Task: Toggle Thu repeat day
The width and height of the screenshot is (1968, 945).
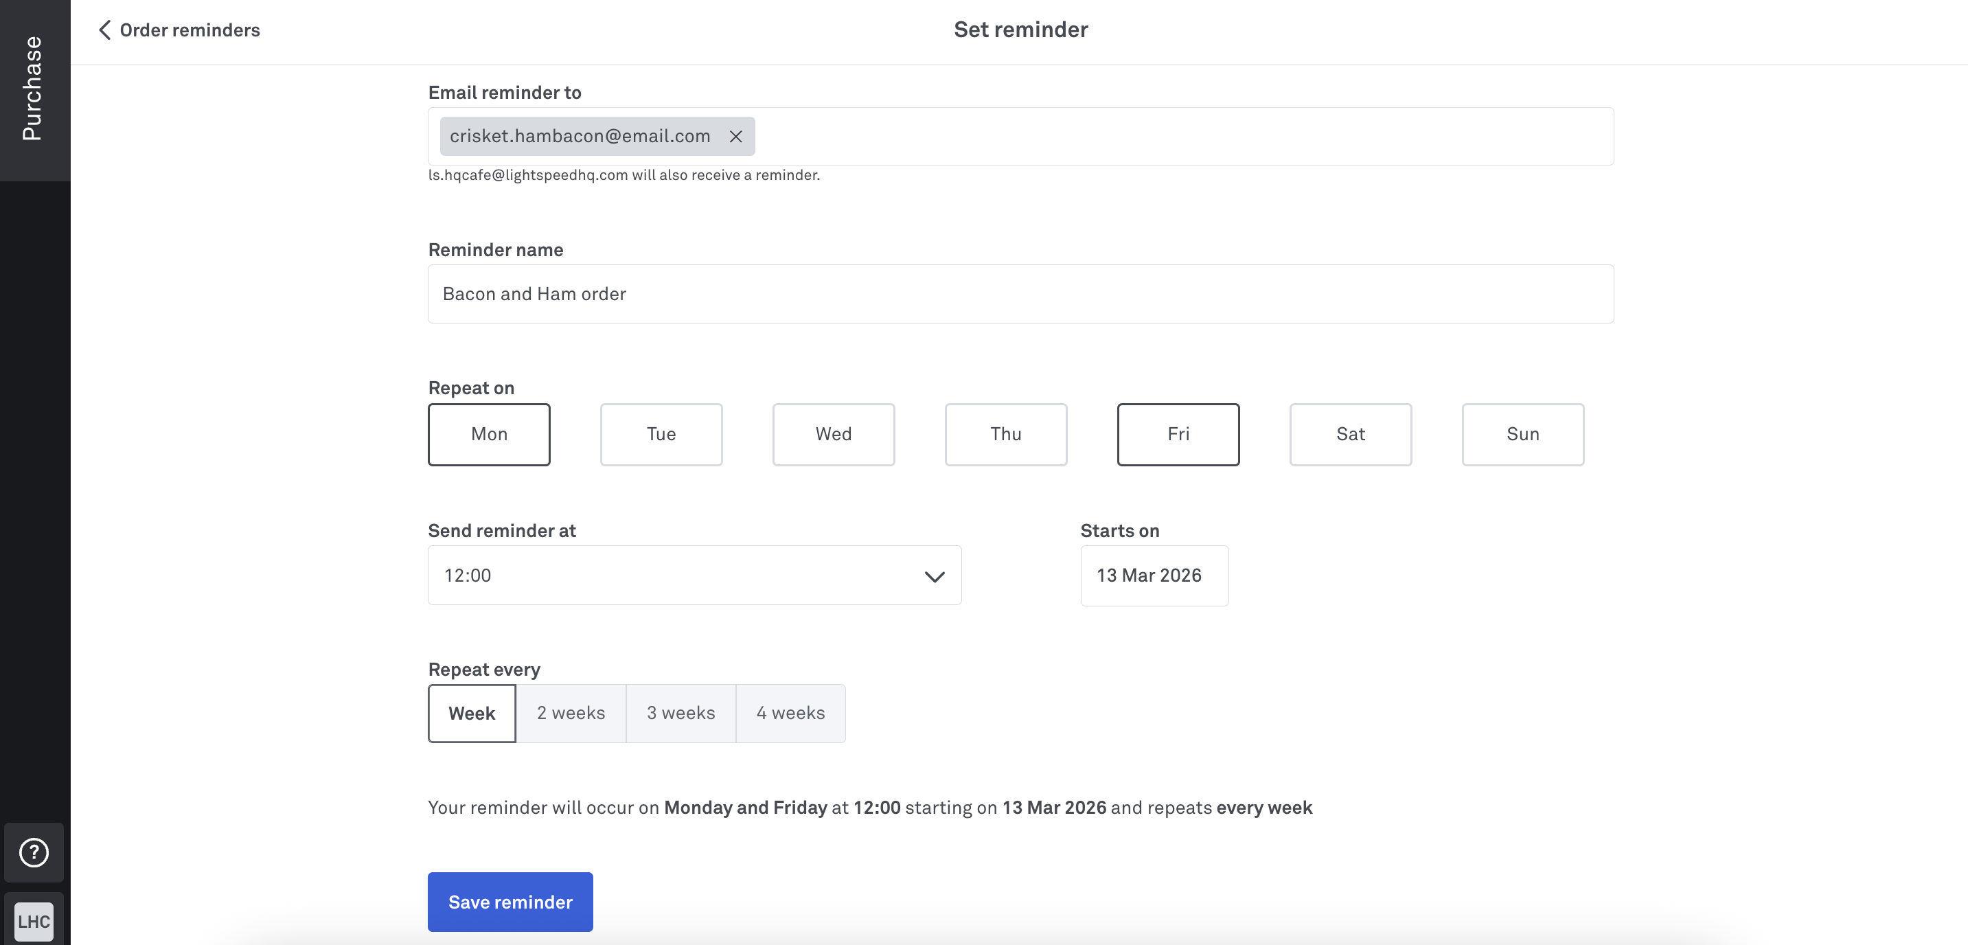Action: (x=1005, y=434)
